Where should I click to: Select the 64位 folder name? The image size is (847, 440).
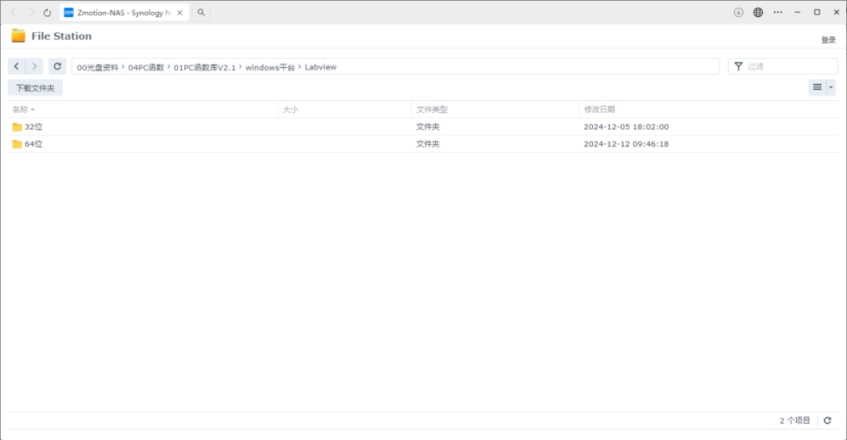[x=34, y=144]
